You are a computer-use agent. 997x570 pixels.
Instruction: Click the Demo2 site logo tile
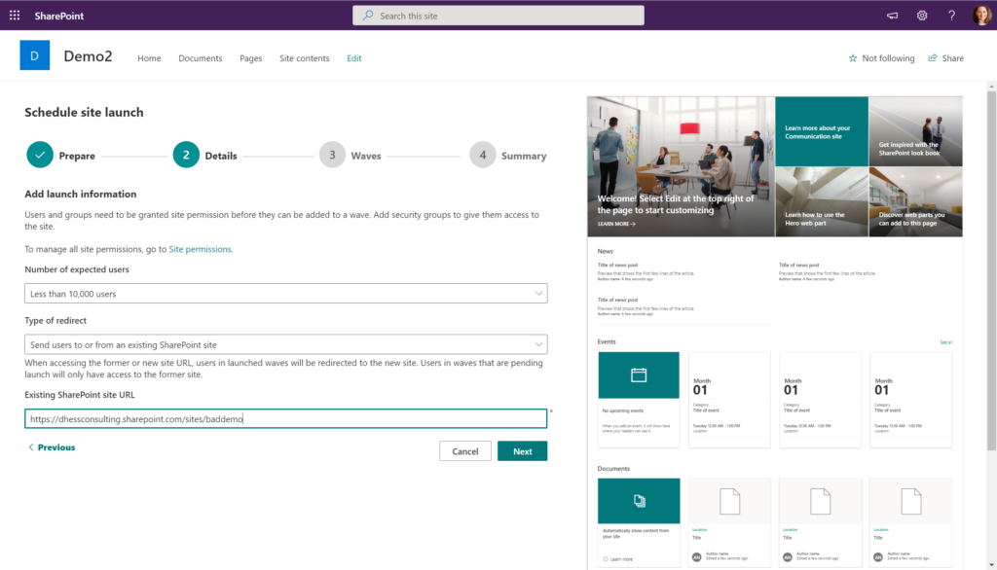click(35, 55)
